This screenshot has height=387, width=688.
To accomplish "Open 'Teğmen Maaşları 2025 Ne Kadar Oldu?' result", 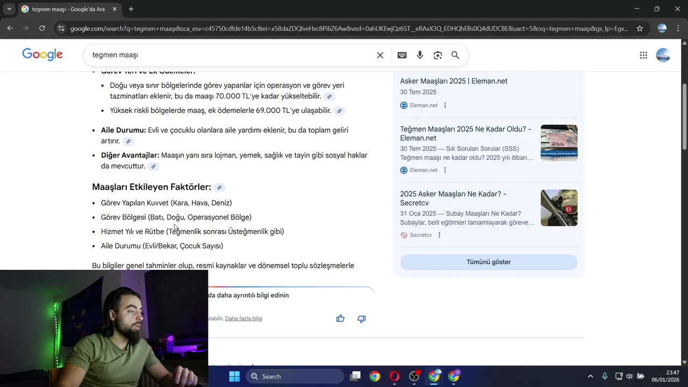I will 465,133.
